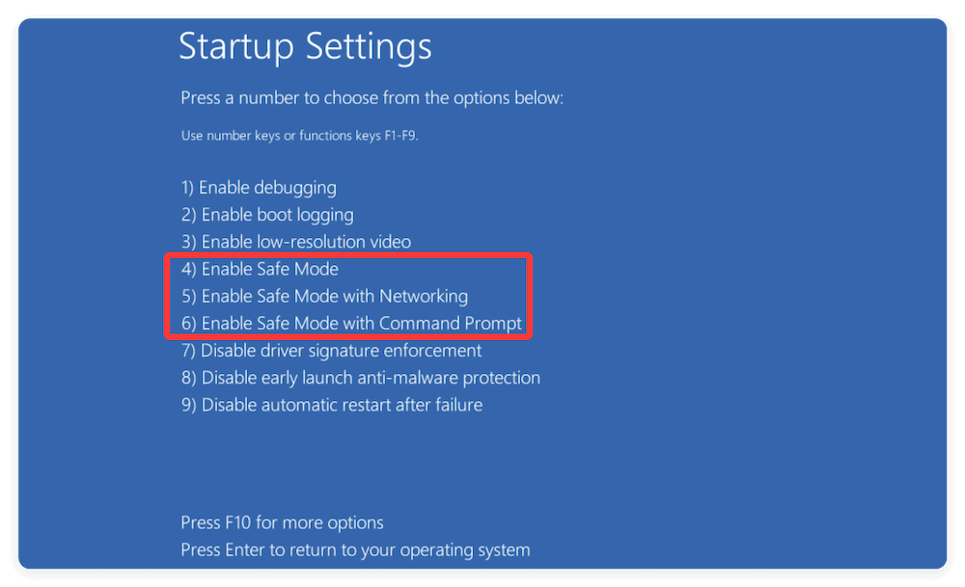This screenshot has height=587, width=965.
Task: Click the 'Press a number to choose' instruction
Action: [x=372, y=98]
